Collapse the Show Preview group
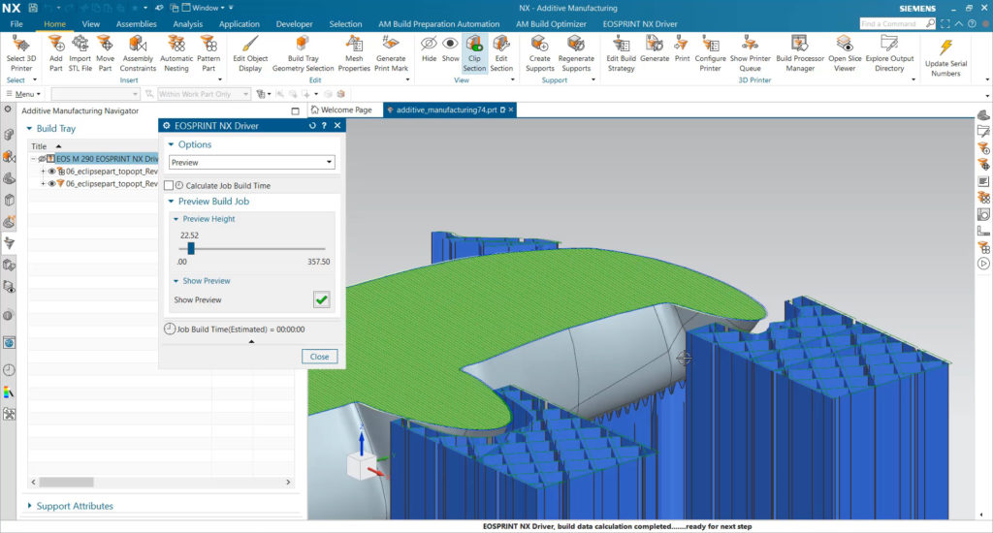Image resolution: width=993 pixels, height=533 pixels. [176, 281]
